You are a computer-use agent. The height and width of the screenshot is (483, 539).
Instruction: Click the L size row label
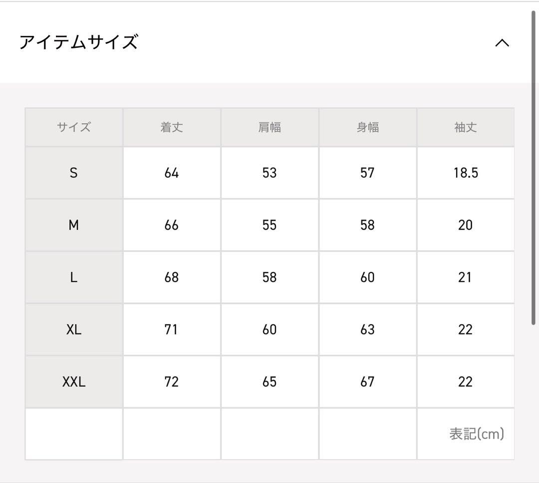click(74, 277)
